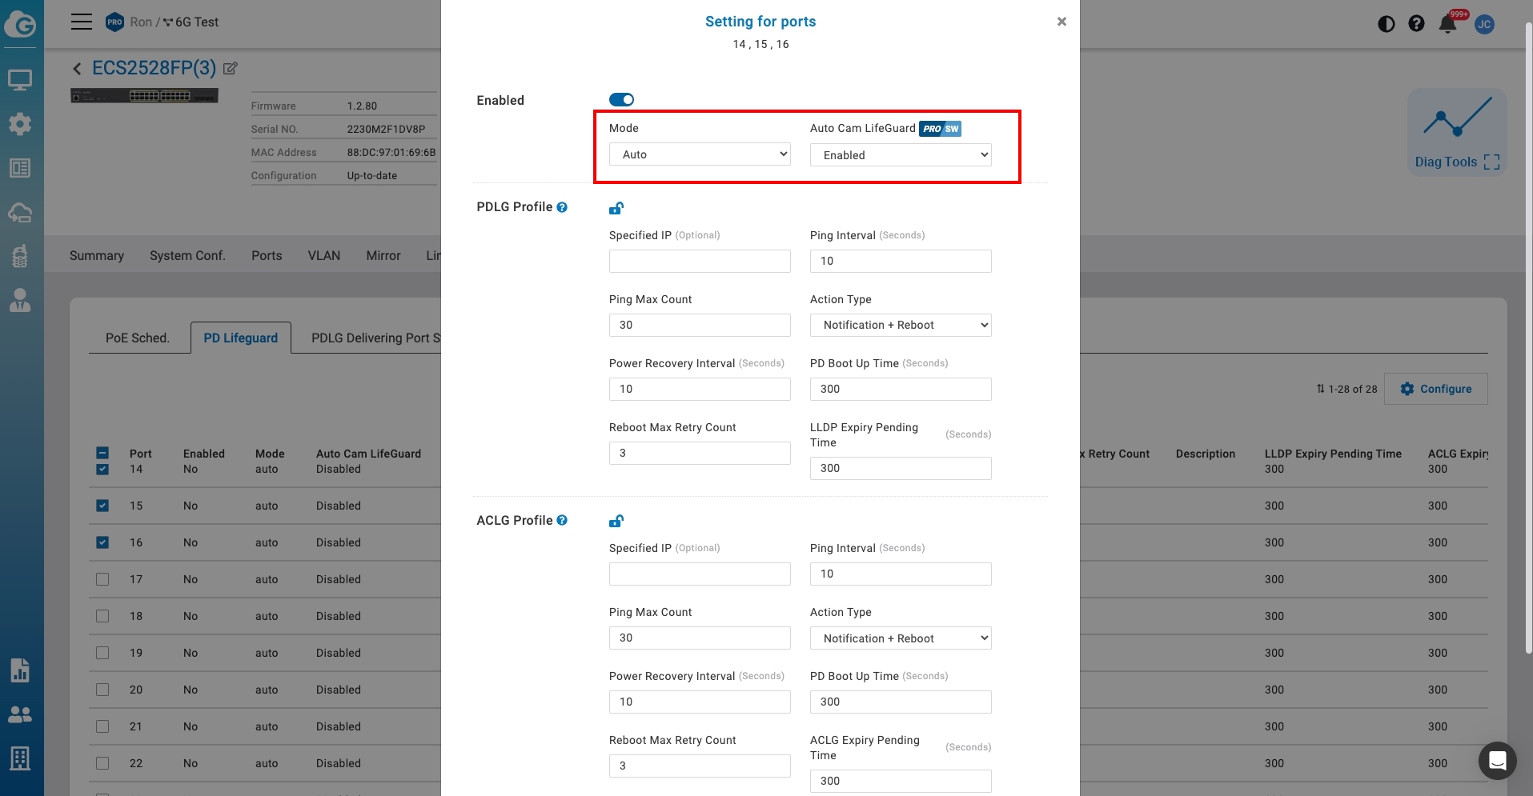Check the port 17 checkbox
The width and height of the screenshot is (1533, 796).
coord(102,579)
